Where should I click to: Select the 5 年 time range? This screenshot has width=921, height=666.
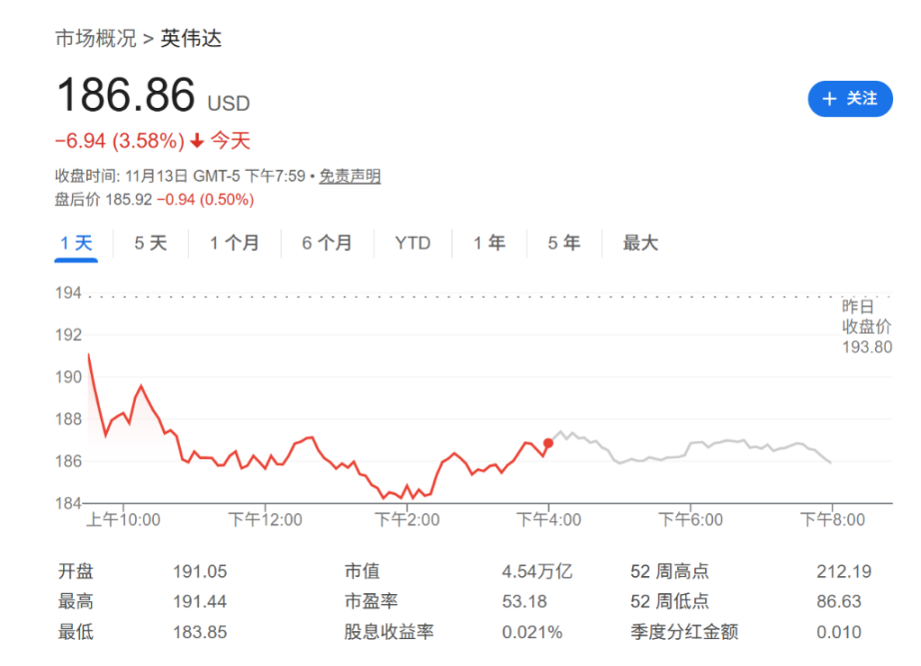pyautogui.click(x=563, y=243)
